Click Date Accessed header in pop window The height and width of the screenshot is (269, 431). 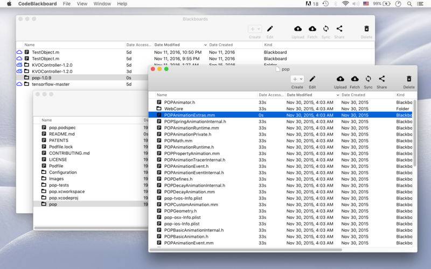271,95
